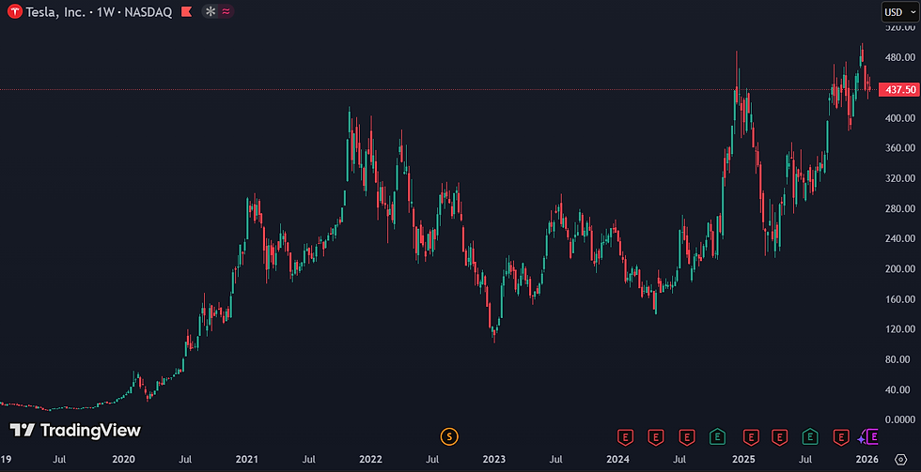Click the 2024 label on the time axis
The image size is (921, 472).
(x=618, y=459)
